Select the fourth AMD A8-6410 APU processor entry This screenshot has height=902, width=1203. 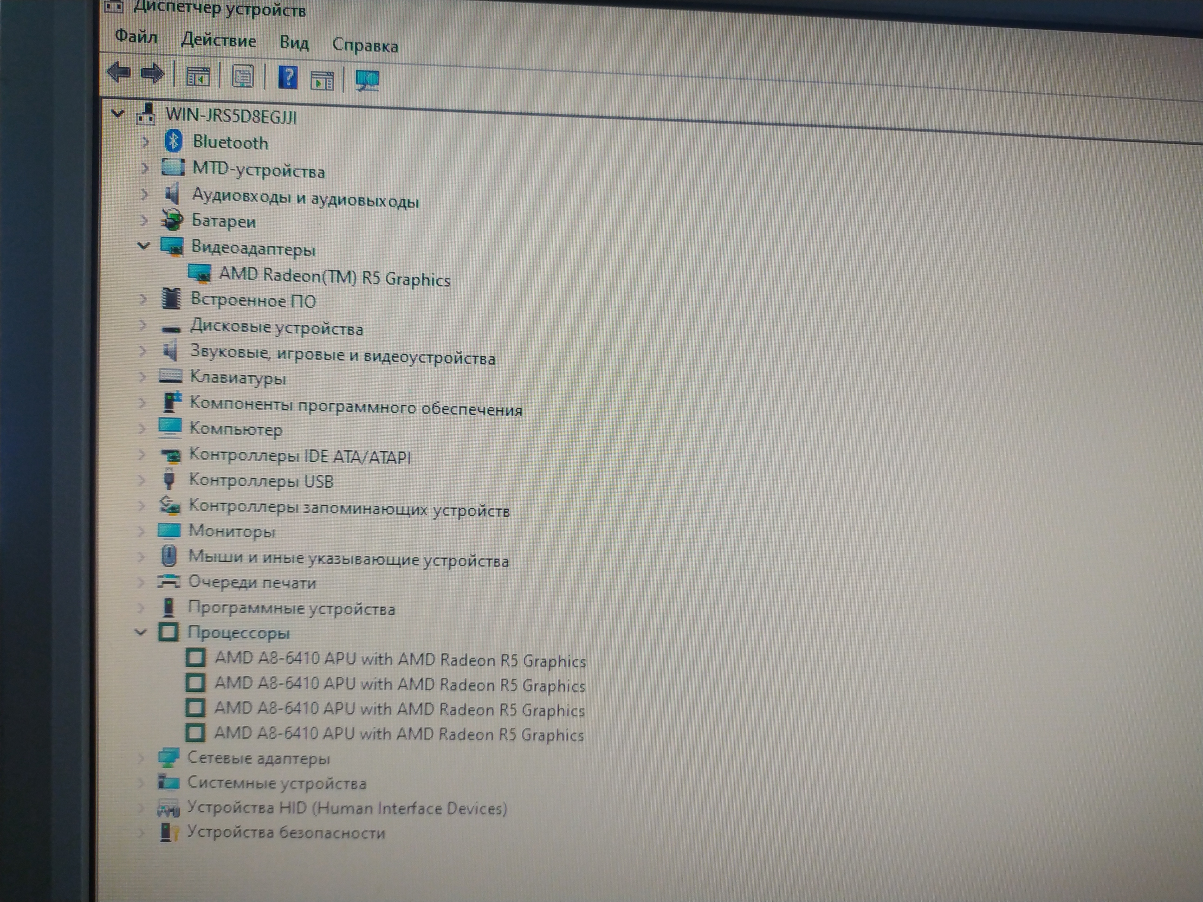(x=399, y=734)
